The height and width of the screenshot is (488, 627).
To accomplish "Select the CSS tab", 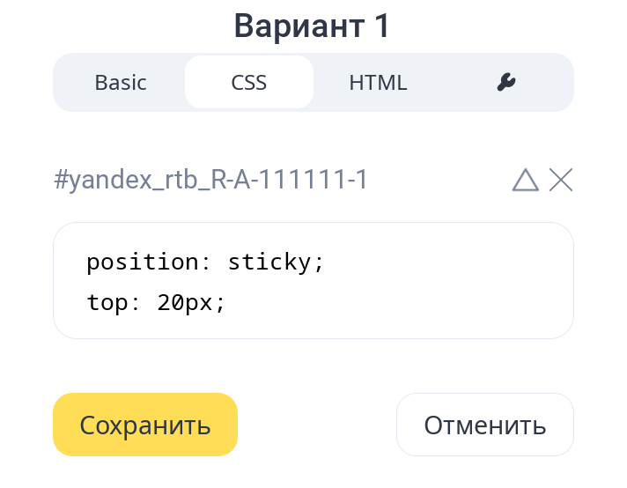I will 249,83.
